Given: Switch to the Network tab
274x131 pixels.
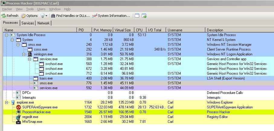Looking at the screenshot, I should tap(43, 23).
